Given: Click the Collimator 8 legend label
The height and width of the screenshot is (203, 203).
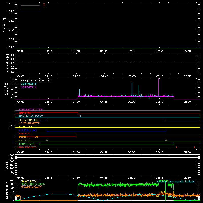Looking at the screenshot, I should click(28, 84).
